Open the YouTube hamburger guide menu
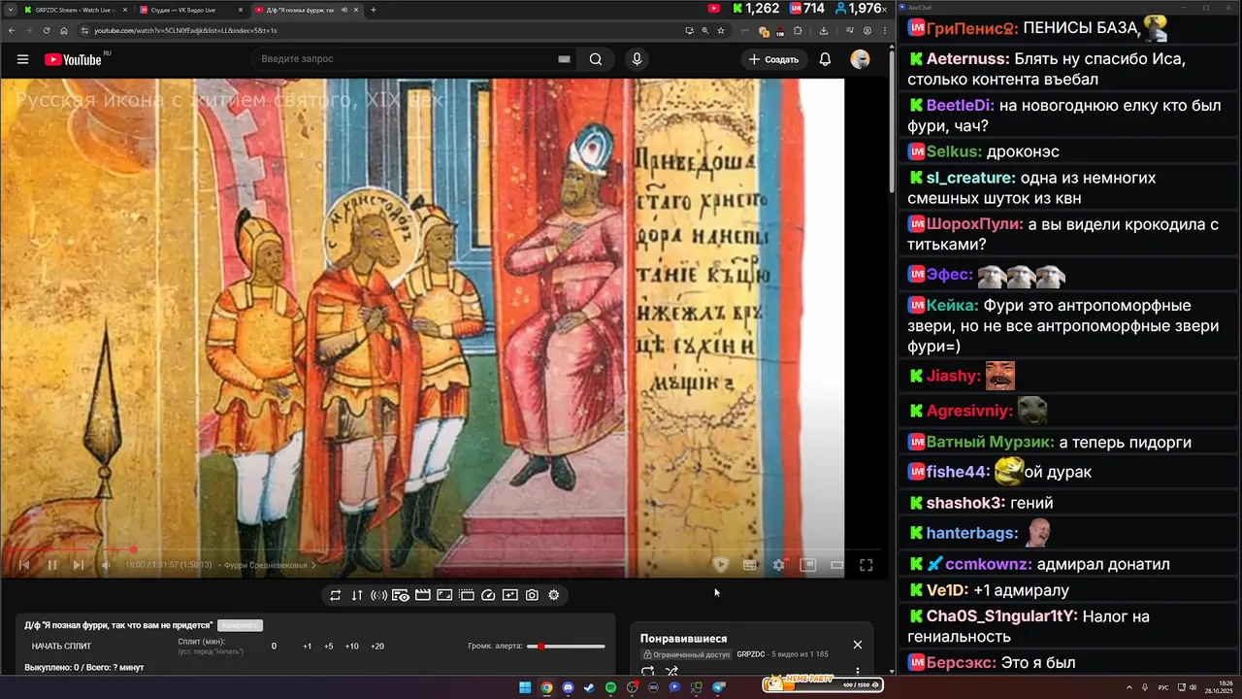1242x699 pixels. tap(22, 59)
